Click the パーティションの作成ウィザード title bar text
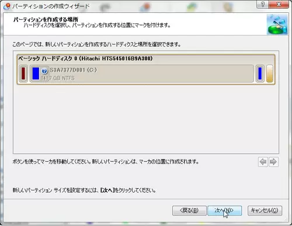Screen dimensions: 292x226 pyautogui.click(x=51, y=6)
